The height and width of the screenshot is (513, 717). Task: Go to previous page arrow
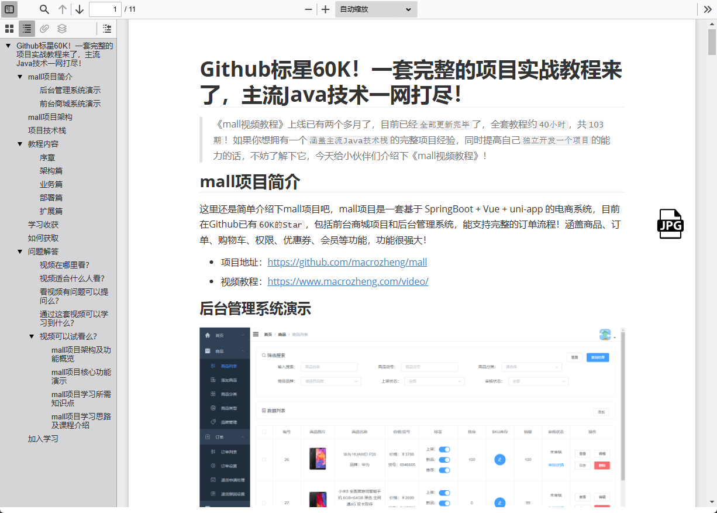pyautogui.click(x=63, y=9)
